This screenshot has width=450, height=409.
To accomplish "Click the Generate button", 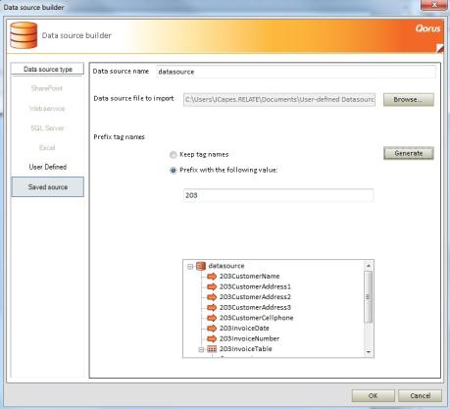I will point(409,153).
